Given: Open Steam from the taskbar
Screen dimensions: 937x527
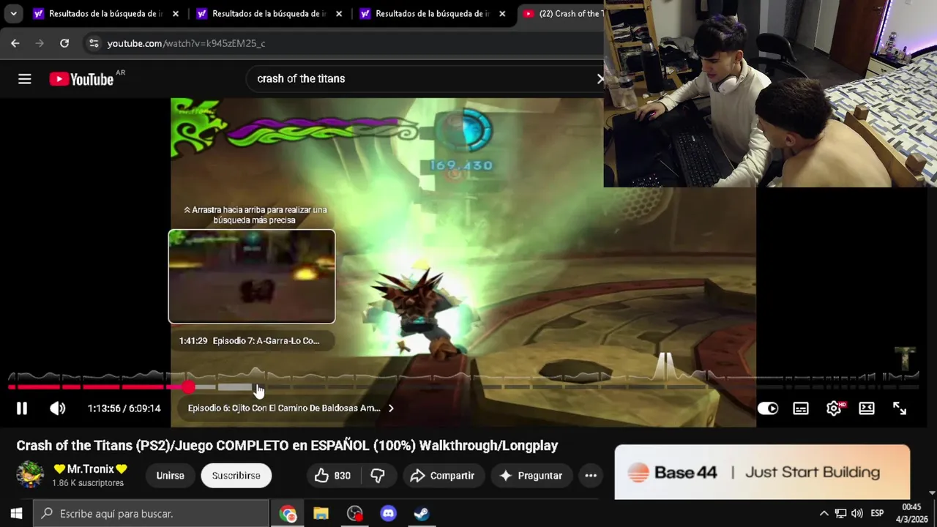Looking at the screenshot, I should (x=422, y=514).
